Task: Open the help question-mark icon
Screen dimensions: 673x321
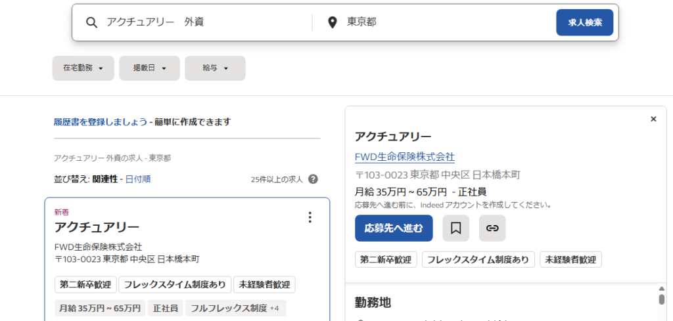Action: (x=313, y=179)
